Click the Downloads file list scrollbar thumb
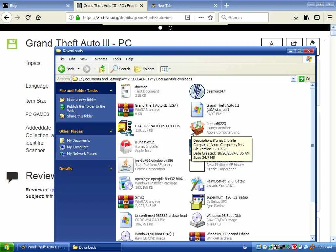Image resolution: width=336 pixels, height=252 pixels. point(312,146)
